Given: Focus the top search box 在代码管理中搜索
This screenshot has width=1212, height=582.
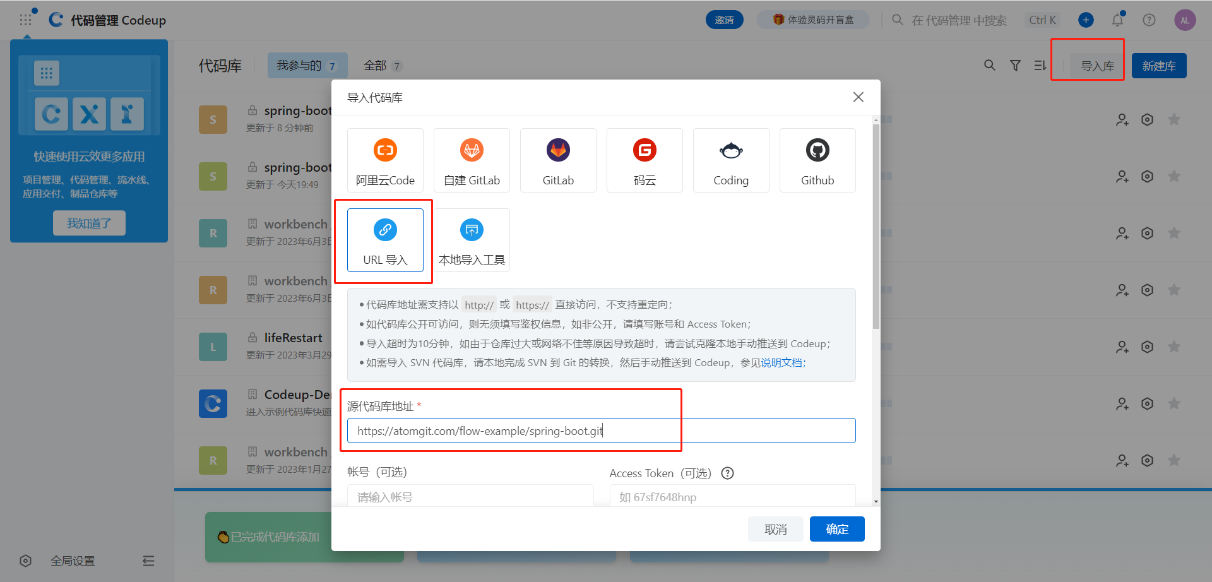Looking at the screenshot, I should (x=959, y=20).
